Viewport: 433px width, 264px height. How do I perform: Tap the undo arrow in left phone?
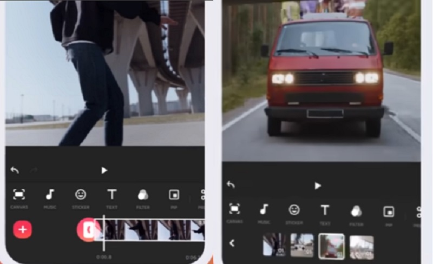coord(15,170)
